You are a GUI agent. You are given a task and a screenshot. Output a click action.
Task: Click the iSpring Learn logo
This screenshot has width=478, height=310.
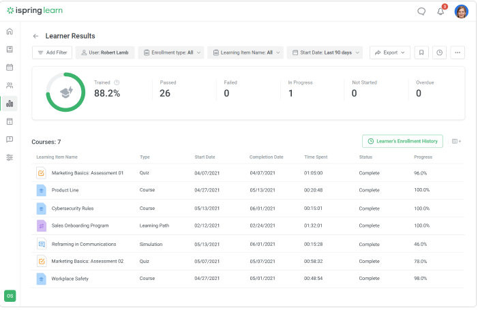point(35,10)
